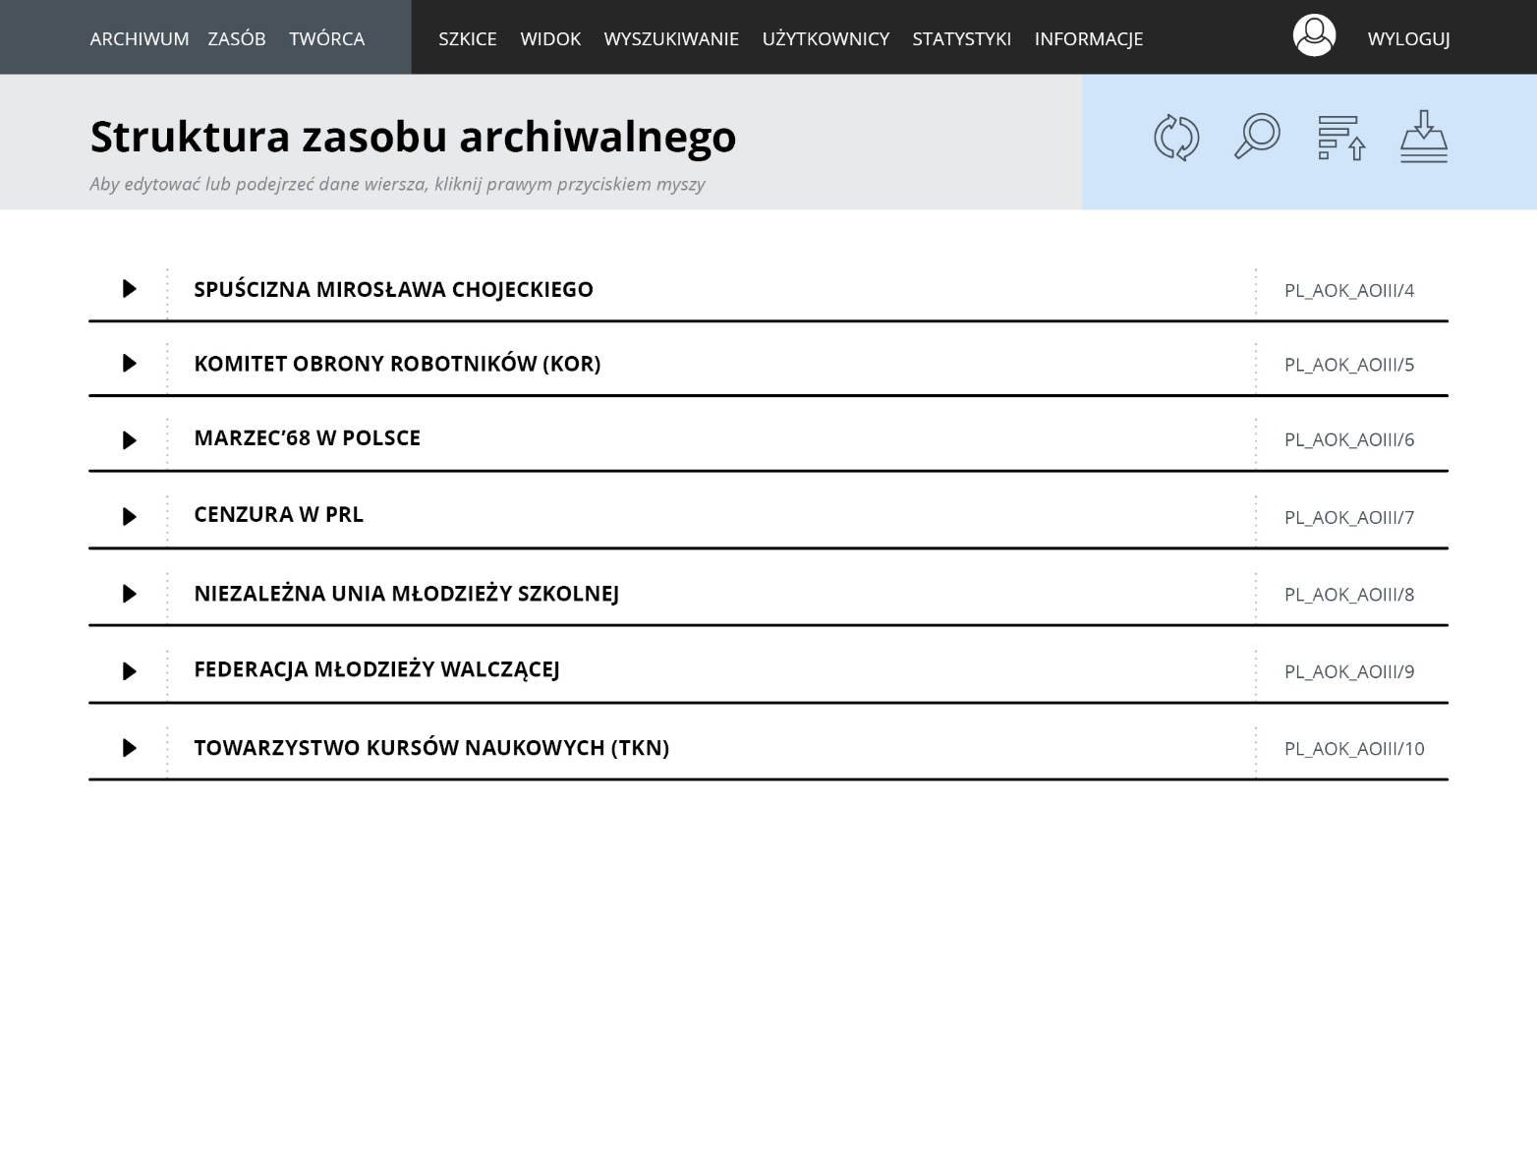The height and width of the screenshot is (1153, 1537).
Task: Click the download/import tray icon
Action: coord(1424,137)
